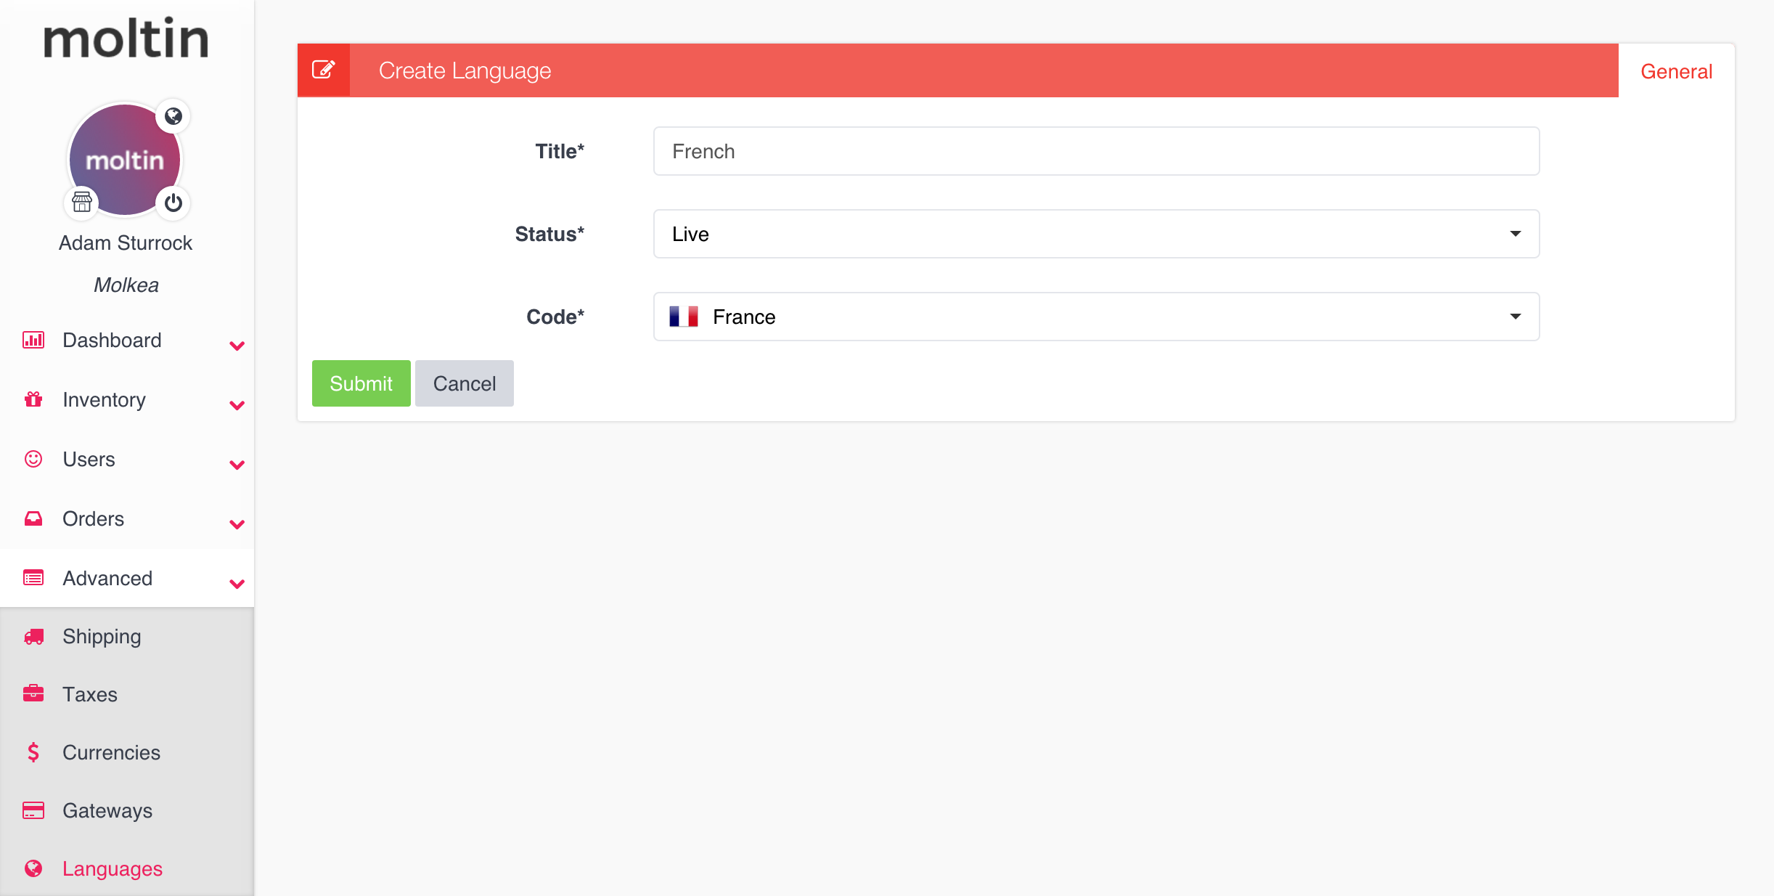Expand the Inventory menu chevron
The width and height of the screenshot is (1774, 896).
(x=237, y=405)
